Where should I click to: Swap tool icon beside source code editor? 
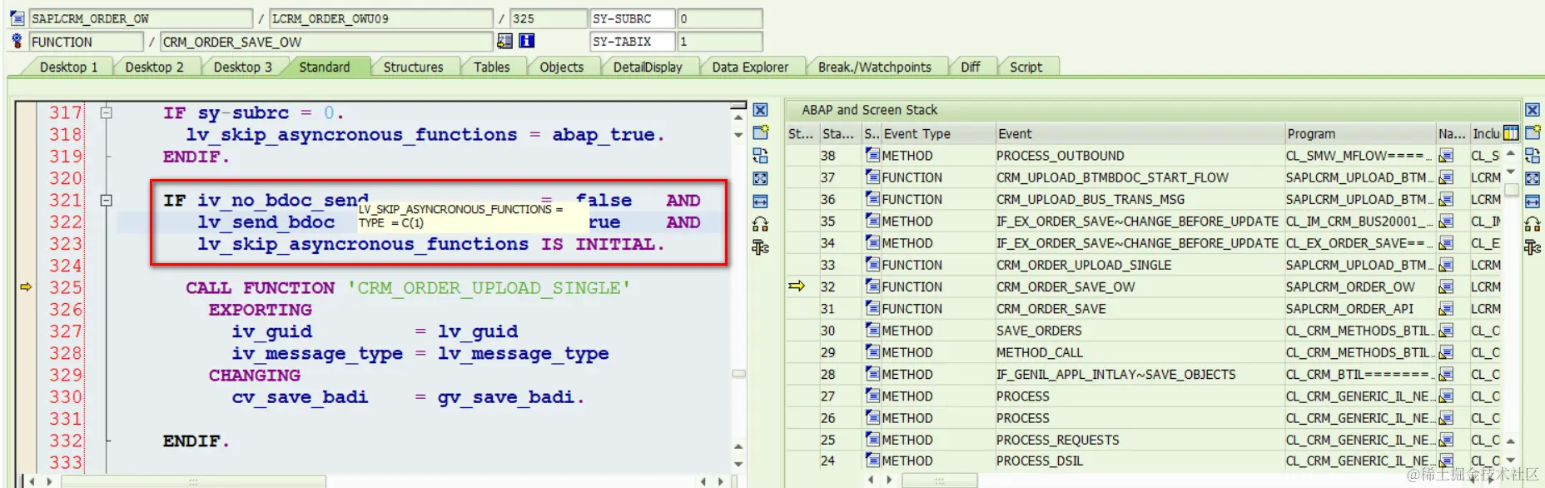point(760,156)
